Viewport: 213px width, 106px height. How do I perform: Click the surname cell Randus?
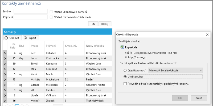(x=54, y=90)
